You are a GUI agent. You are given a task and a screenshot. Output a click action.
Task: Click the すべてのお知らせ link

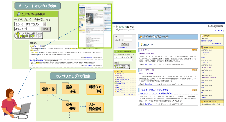coord(218,44)
